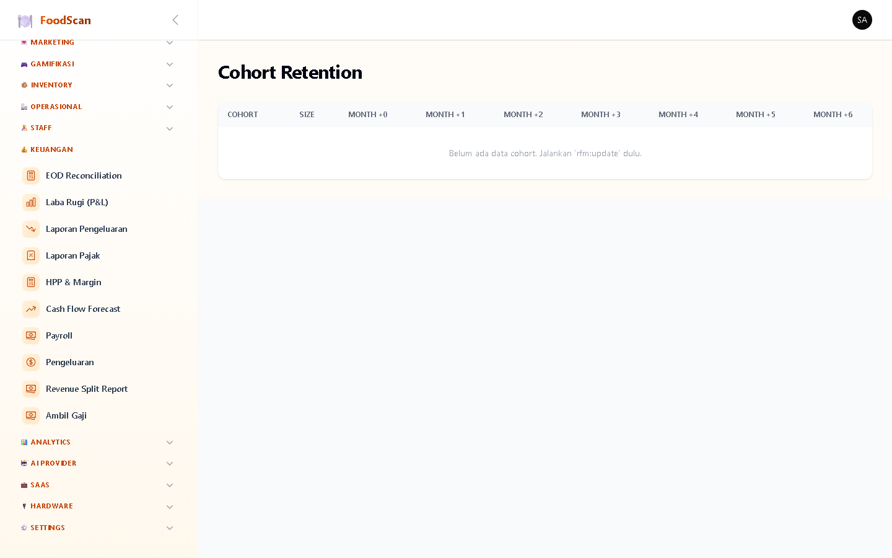
Task: Click the FoodScan brand name
Action: 66,20
